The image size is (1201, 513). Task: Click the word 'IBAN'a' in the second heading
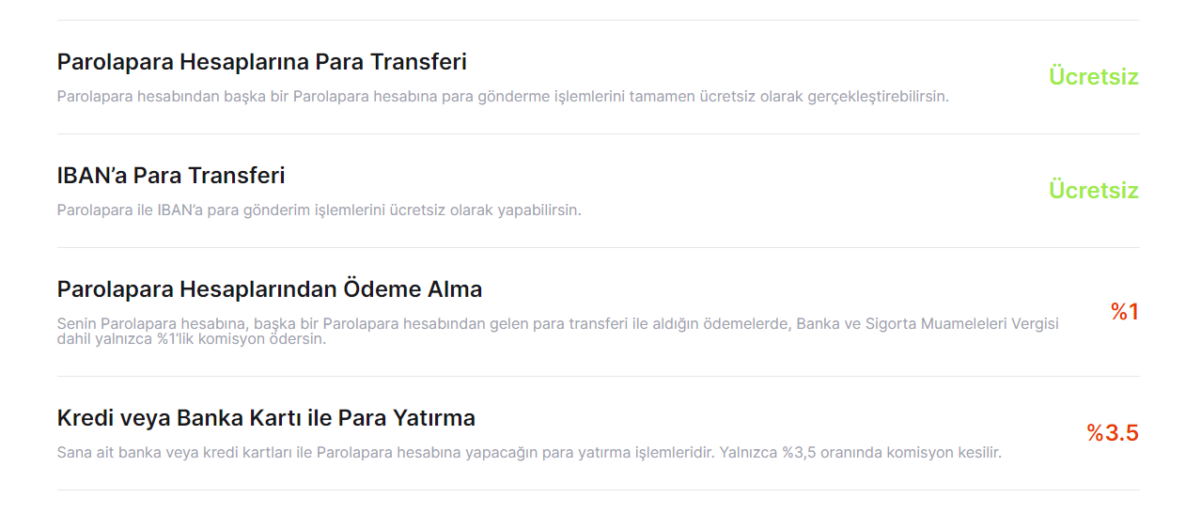pyautogui.click(x=92, y=176)
